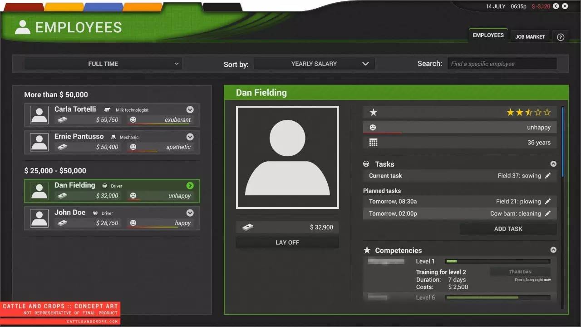Viewport: 581px width, 327px height.
Task: Select Carla Tortelli's avatar
Action: tap(39, 115)
